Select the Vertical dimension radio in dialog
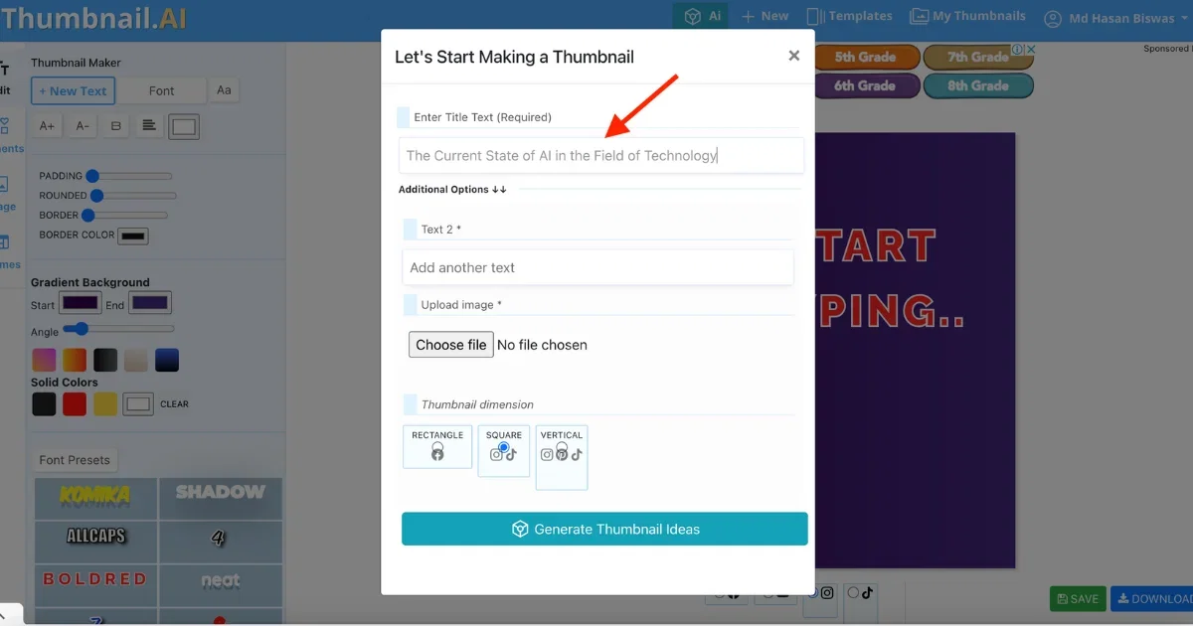Image resolution: width=1193 pixels, height=626 pixels. pos(562,447)
